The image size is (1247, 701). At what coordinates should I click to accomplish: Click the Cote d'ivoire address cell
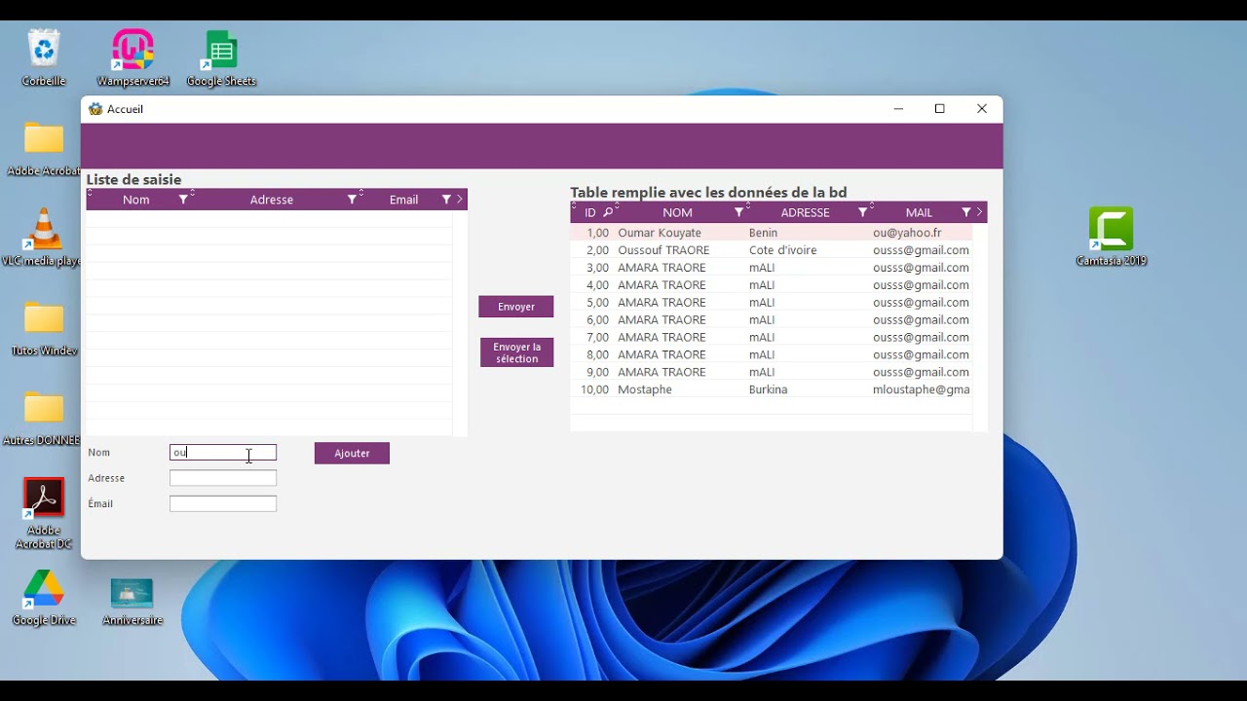click(x=783, y=250)
